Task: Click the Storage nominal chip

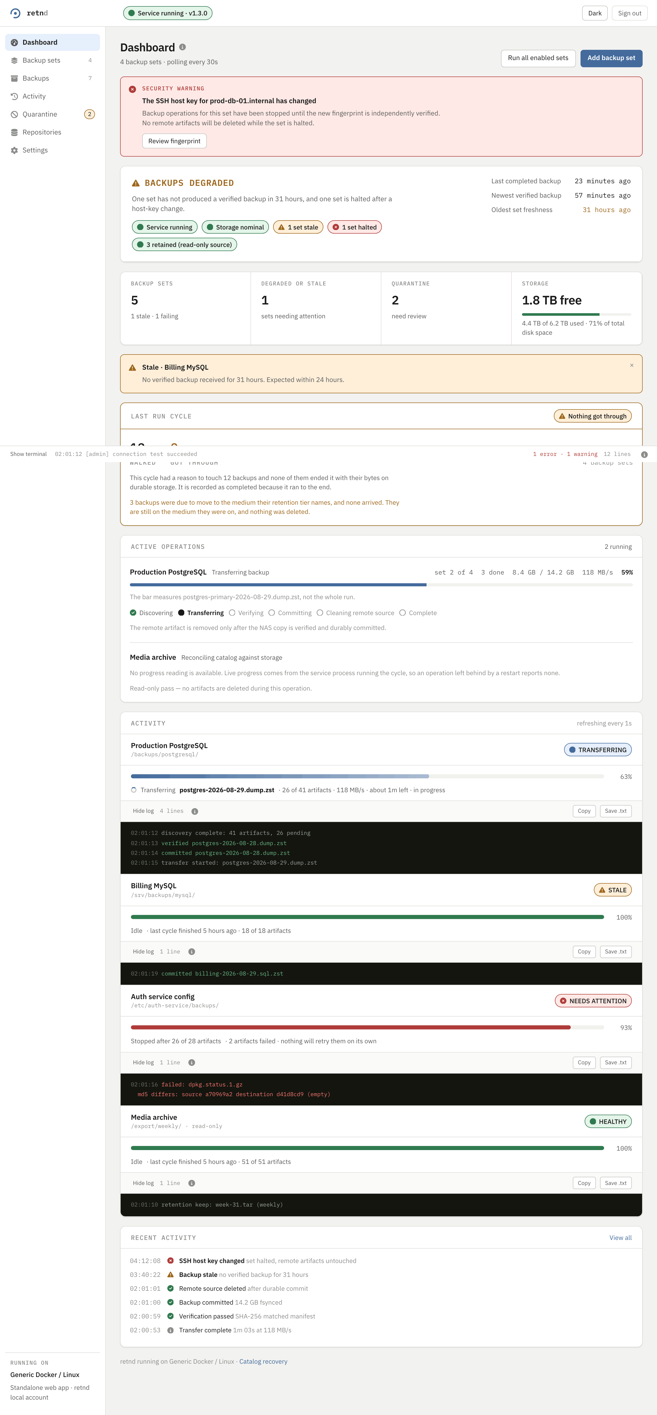Action: [x=235, y=227]
